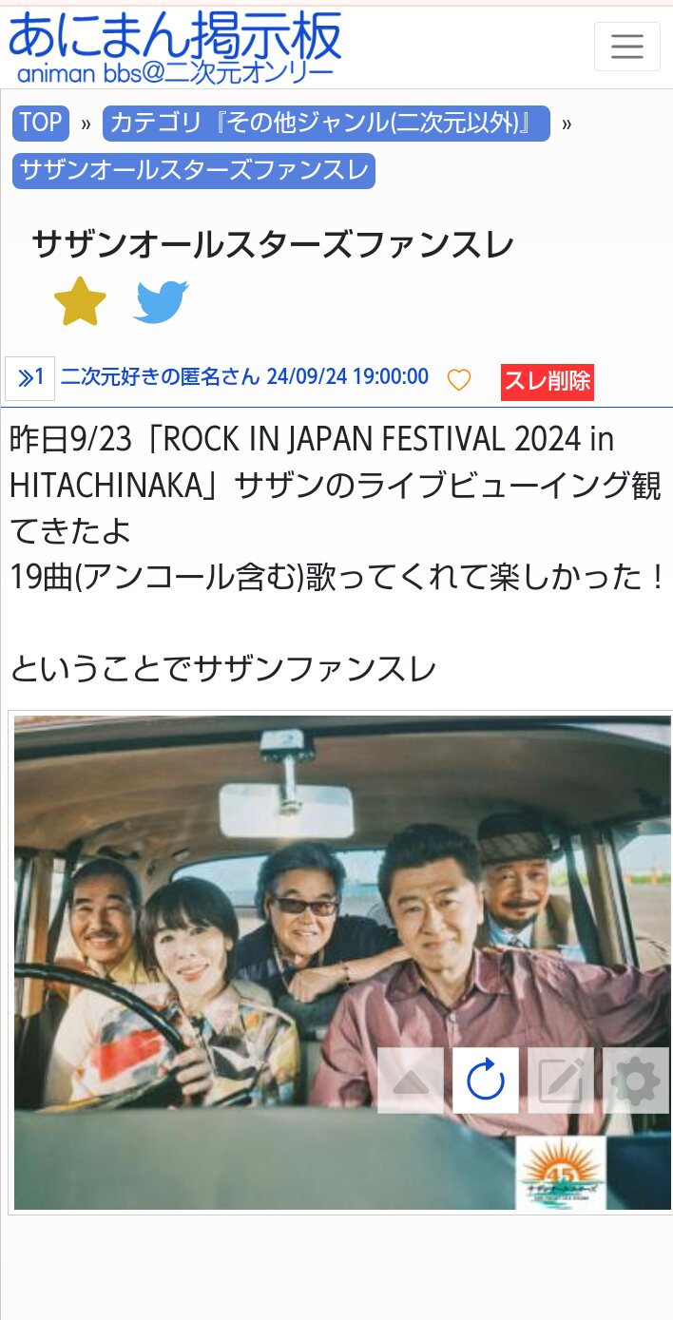Click the post timestamp 24/09/24 19:00:00
This screenshot has width=673, height=1320.
[x=348, y=376]
